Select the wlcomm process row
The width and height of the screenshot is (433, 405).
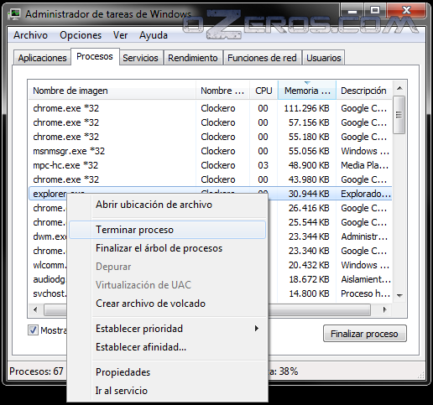[50, 265]
